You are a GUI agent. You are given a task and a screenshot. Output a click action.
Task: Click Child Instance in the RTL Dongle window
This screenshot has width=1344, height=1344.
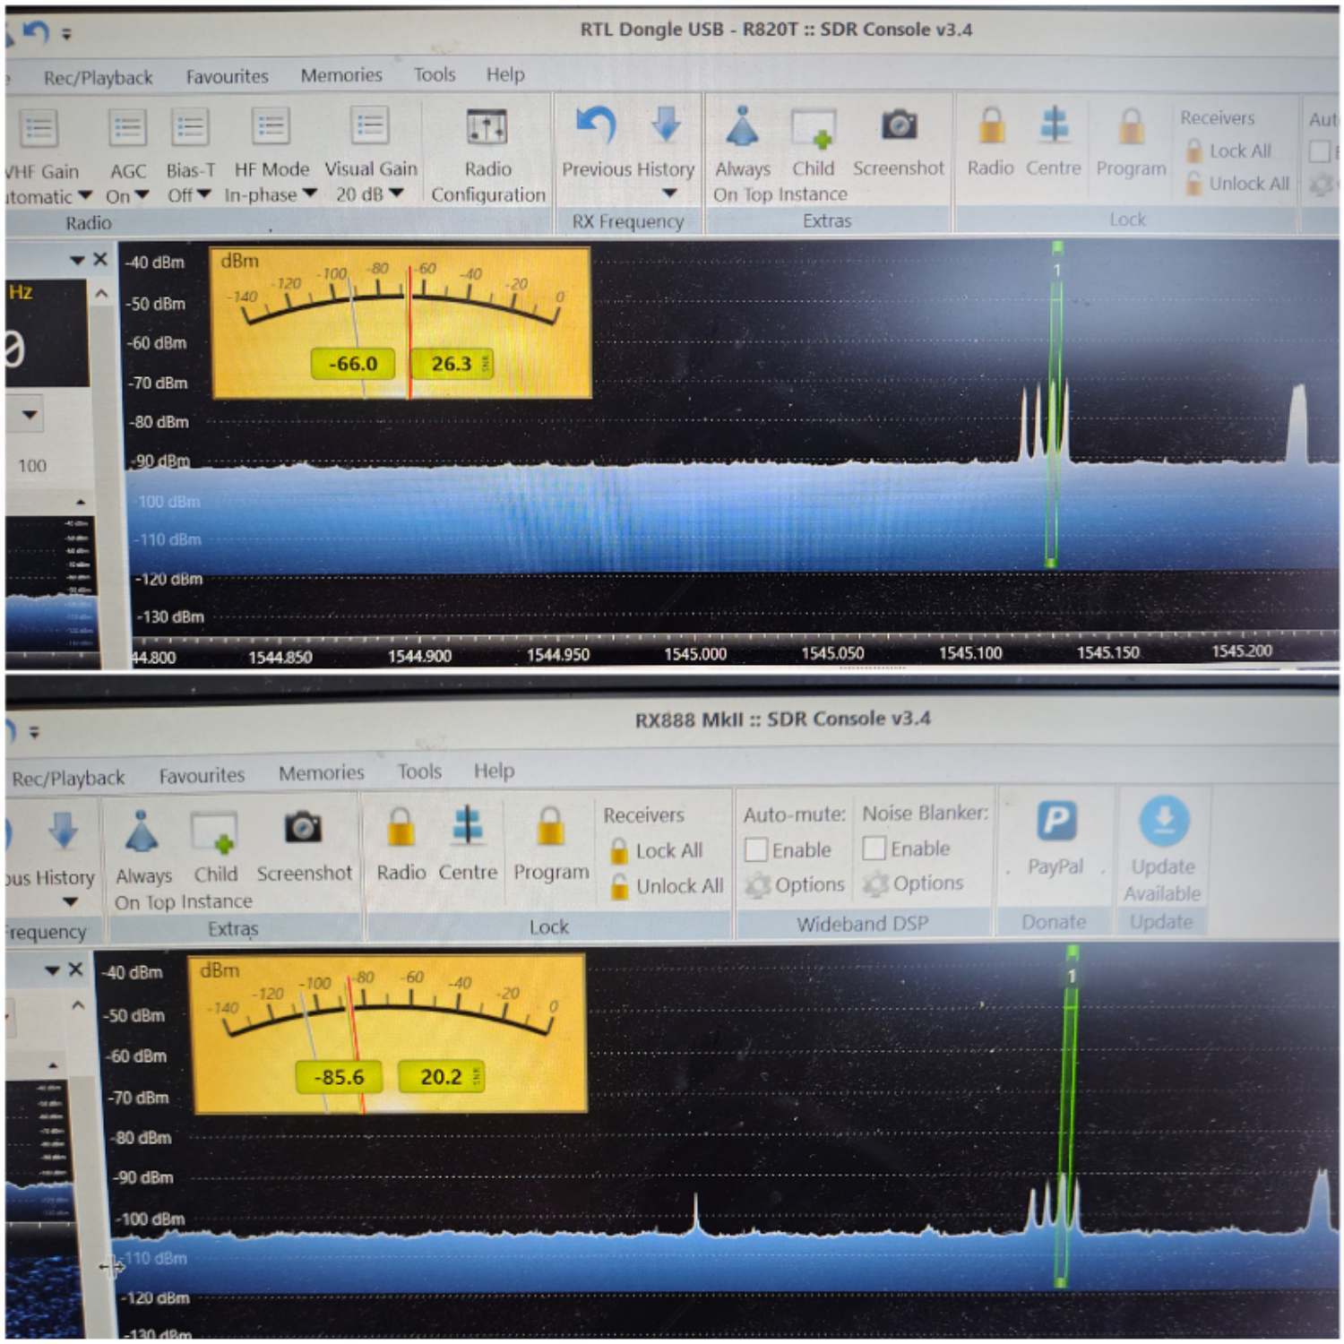[814, 153]
